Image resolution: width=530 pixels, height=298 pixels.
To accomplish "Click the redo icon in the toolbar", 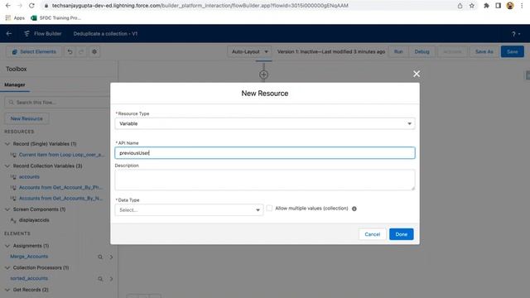I will tap(81, 51).
